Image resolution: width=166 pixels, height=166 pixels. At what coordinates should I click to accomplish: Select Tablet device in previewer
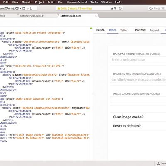(x=124, y=30)
